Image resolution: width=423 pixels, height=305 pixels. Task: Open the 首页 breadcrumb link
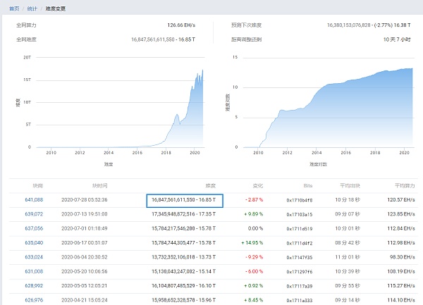click(x=15, y=8)
